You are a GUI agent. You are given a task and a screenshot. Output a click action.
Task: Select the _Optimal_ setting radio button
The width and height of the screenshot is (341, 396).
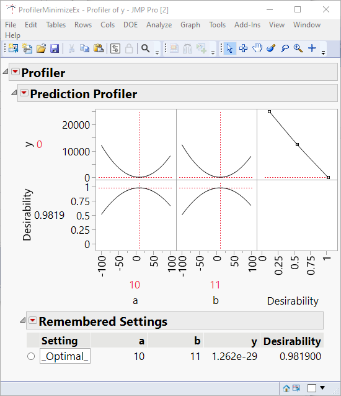coord(31,356)
